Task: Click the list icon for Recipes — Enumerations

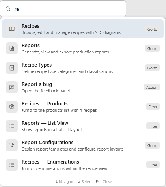Action: [x=12, y=165]
